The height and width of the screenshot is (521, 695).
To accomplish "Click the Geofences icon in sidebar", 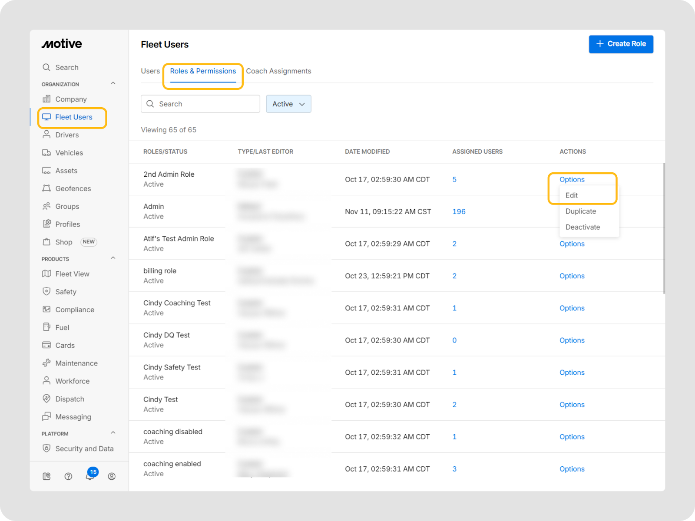I will click(46, 188).
